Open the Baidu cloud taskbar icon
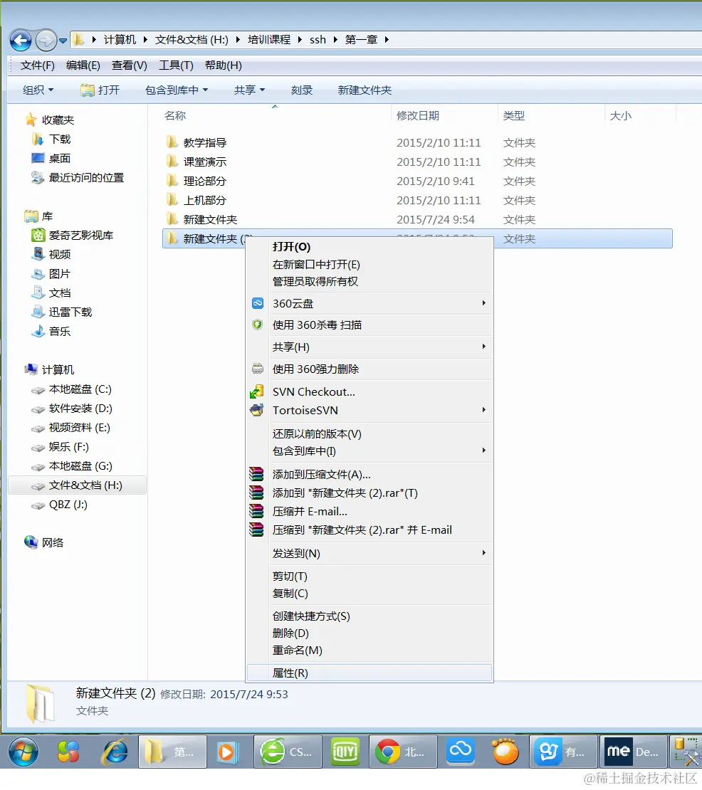This screenshot has width=702, height=790. 460,751
